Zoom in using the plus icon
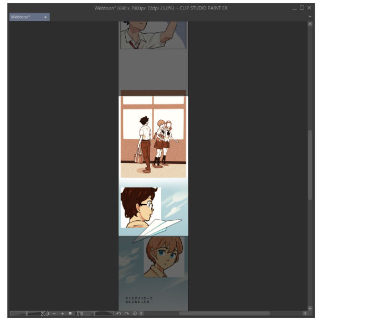Image resolution: width=384 pixels, height=321 pixels. point(62,313)
